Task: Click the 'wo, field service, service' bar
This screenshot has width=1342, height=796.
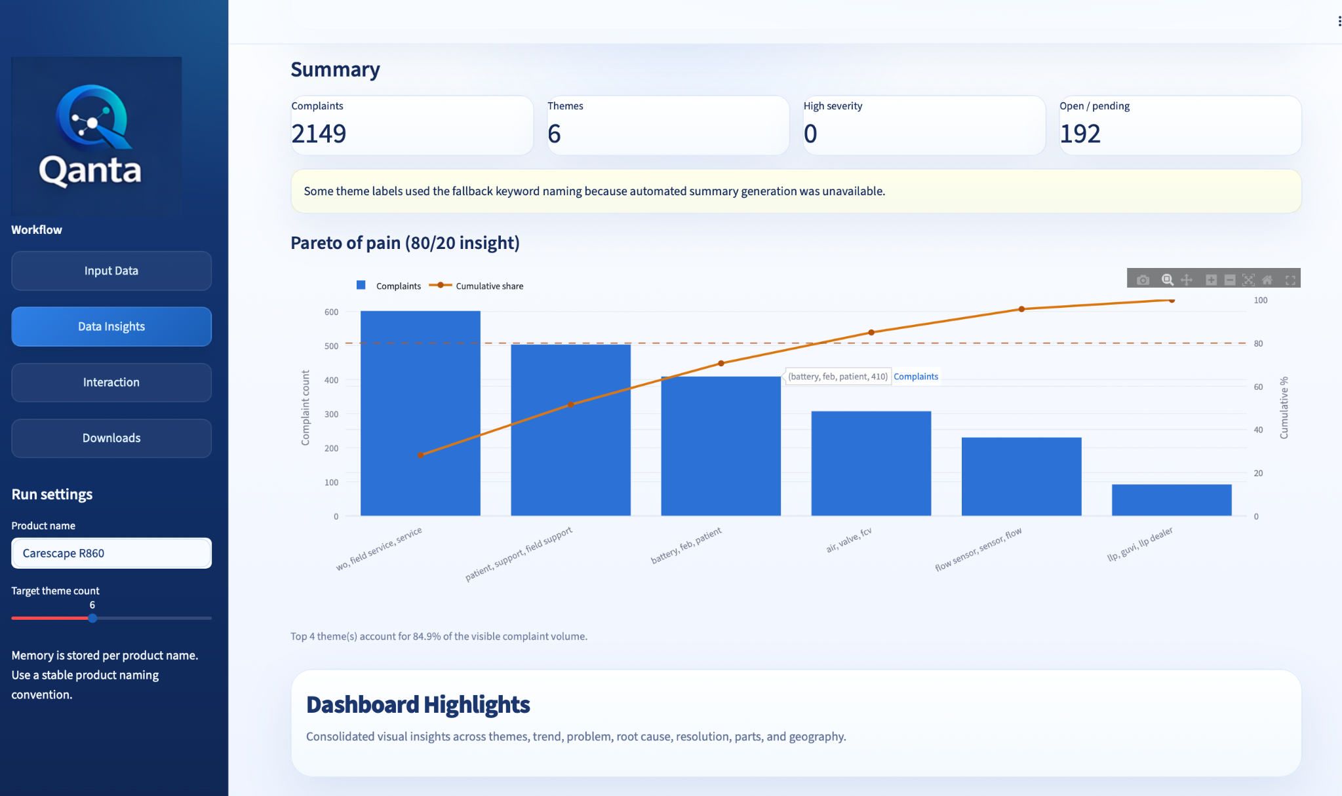Action: [x=420, y=413]
